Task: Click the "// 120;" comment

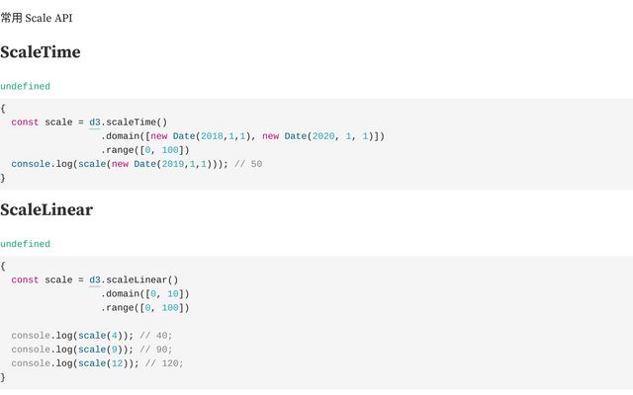Action: [164, 363]
